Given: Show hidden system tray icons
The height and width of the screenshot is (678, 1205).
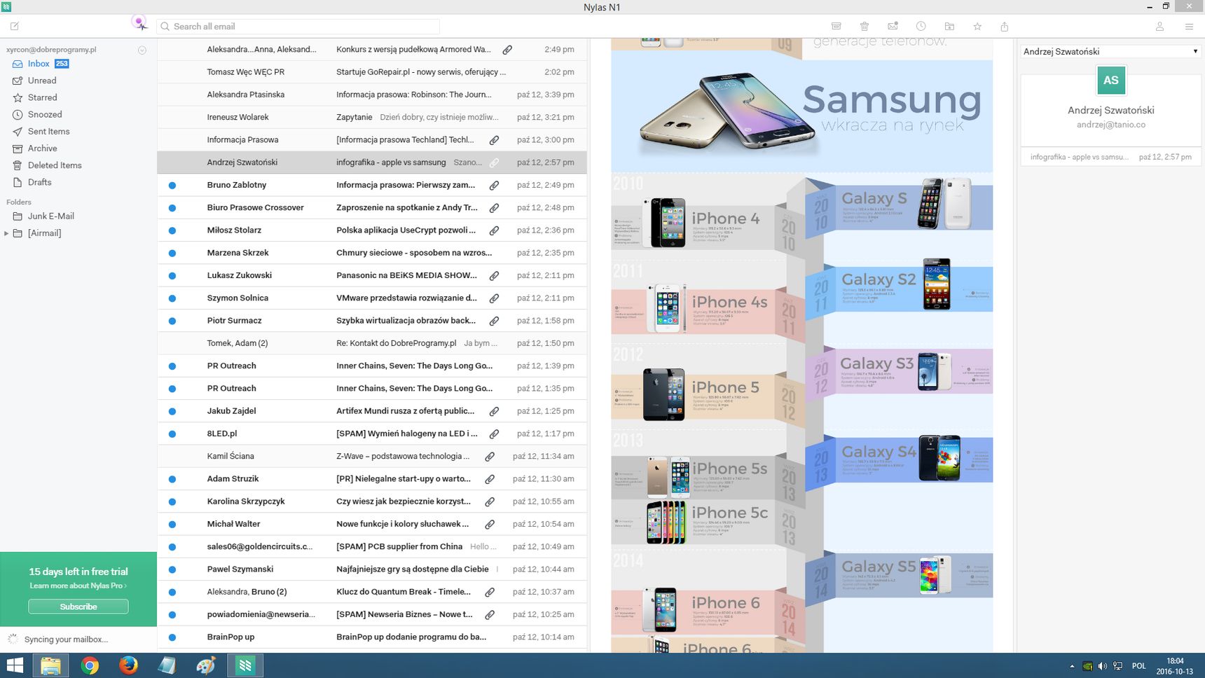Looking at the screenshot, I should (x=1072, y=666).
